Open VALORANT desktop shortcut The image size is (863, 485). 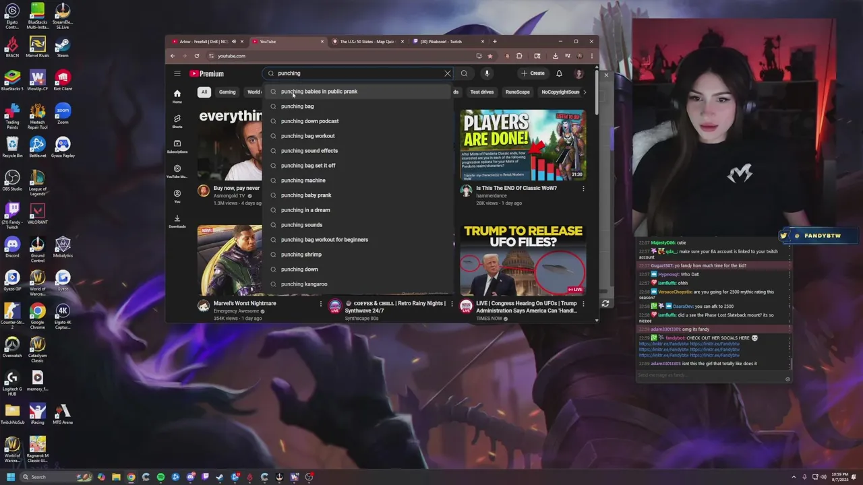point(37,214)
